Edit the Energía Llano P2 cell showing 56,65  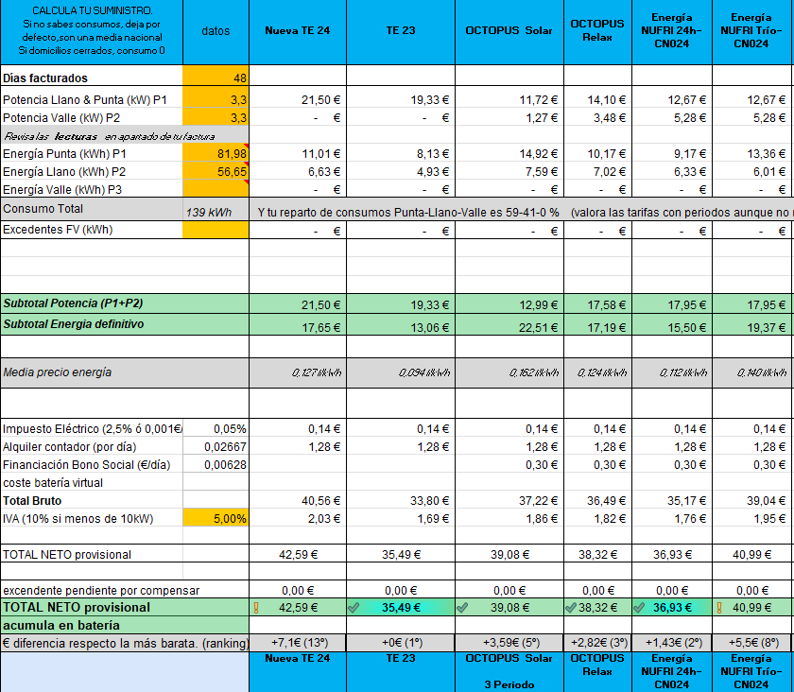pos(216,171)
